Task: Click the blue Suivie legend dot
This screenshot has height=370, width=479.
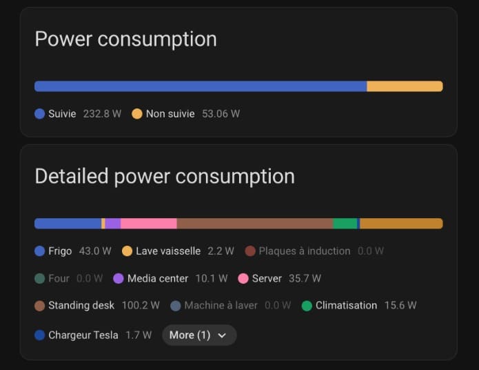Action: [40, 114]
